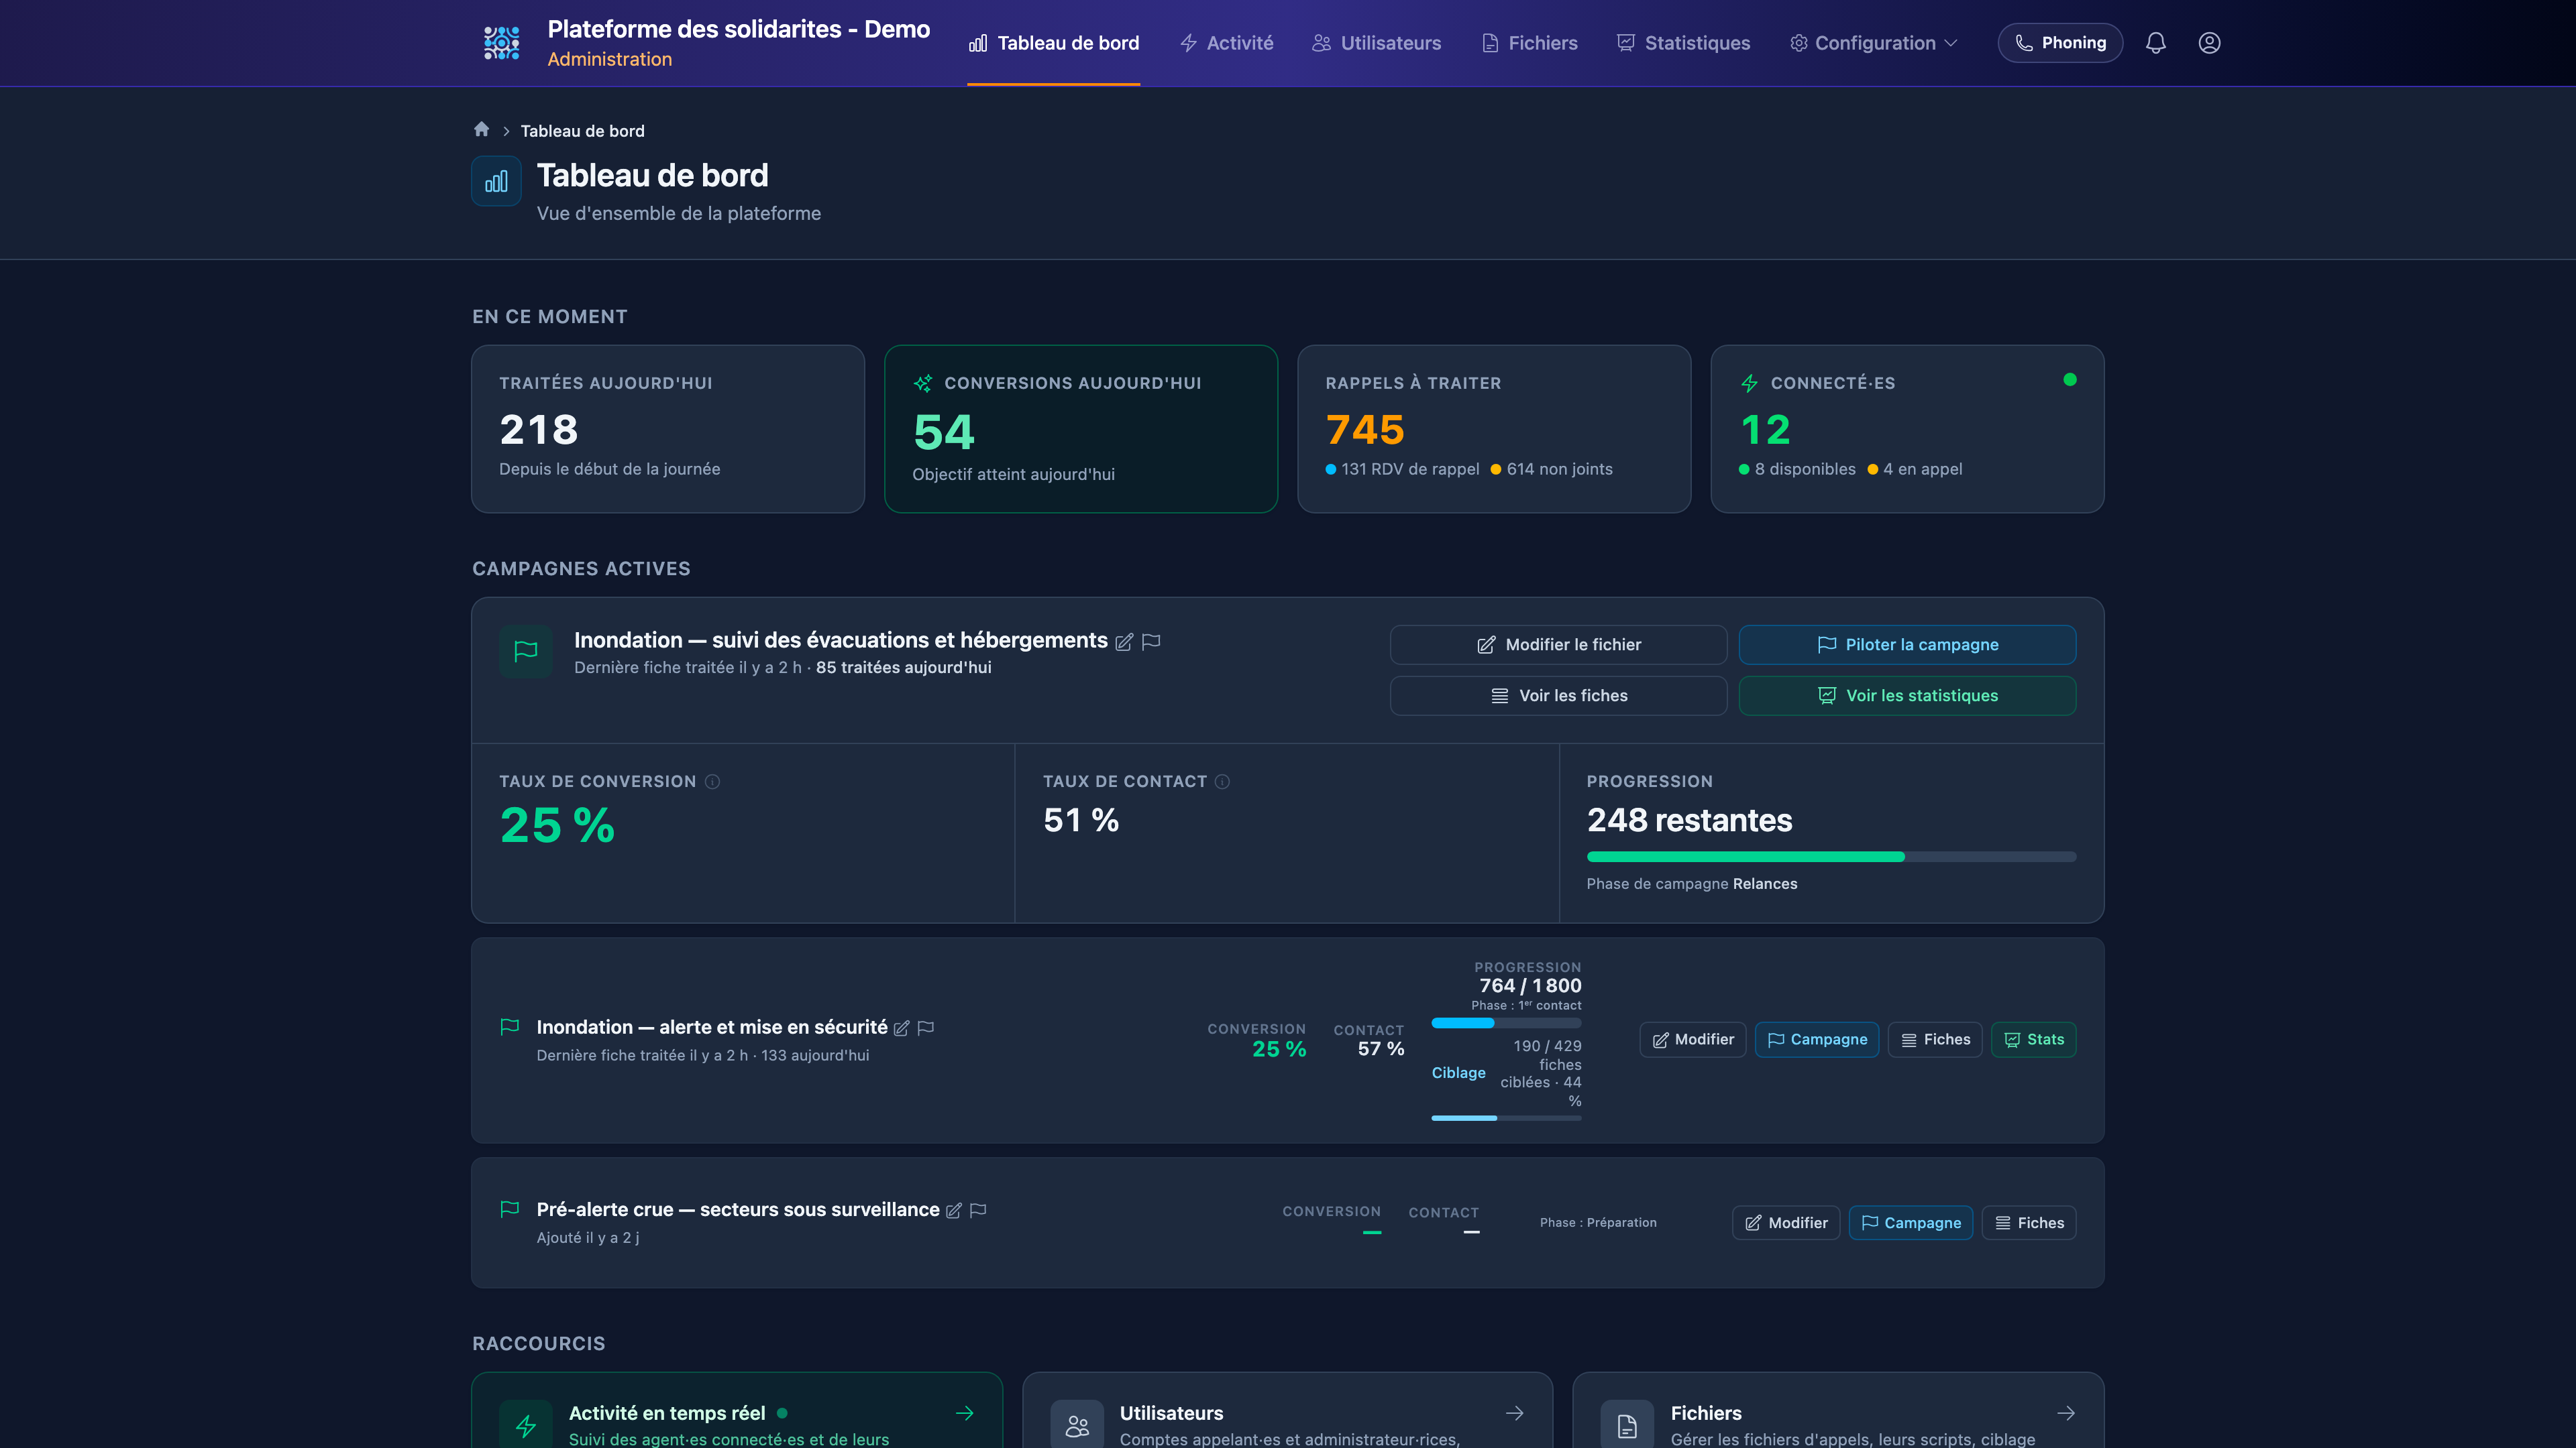2576x1448 pixels.
Task: Click Modifier on Pré-alerte crue row
Action: [x=1786, y=1223]
